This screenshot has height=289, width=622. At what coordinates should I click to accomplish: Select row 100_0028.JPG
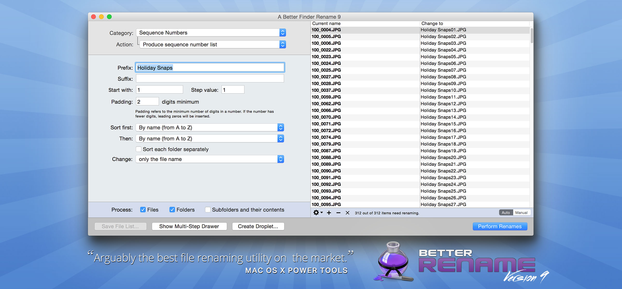tap(420, 84)
